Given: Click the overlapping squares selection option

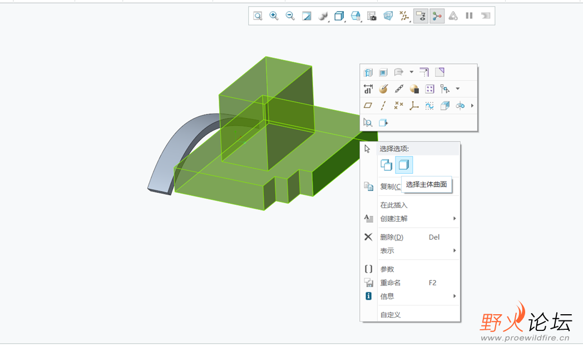Looking at the screenshot, I should tap(387, 165).
